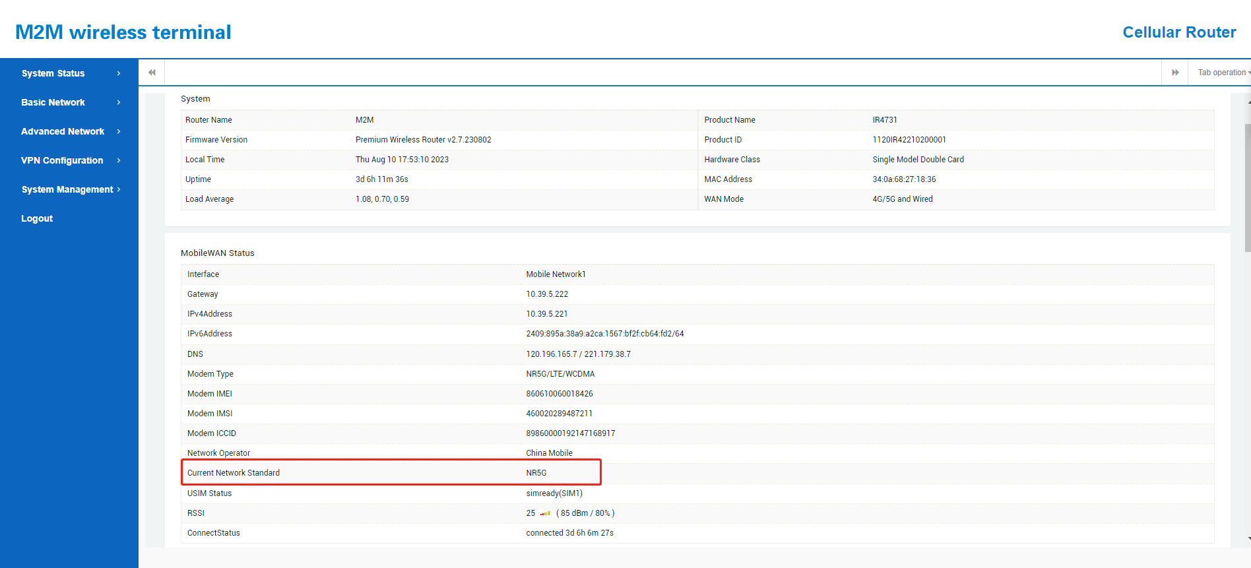Click the load average 1.08, 0.70, 0.59

pos(383,199)
